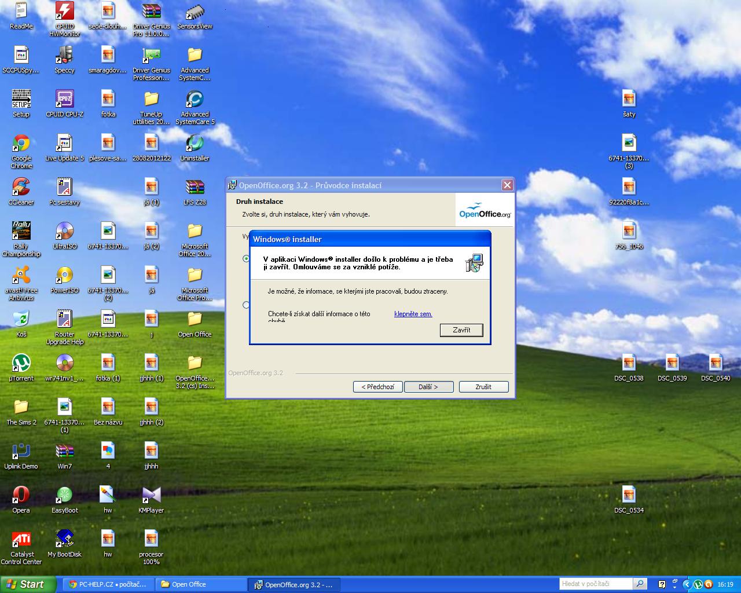Select the Pc sestavy document icon
The height and width of the screenshot is (593, 741).
(x=65, y=192)
